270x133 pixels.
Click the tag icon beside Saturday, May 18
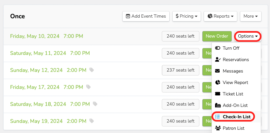95,104
